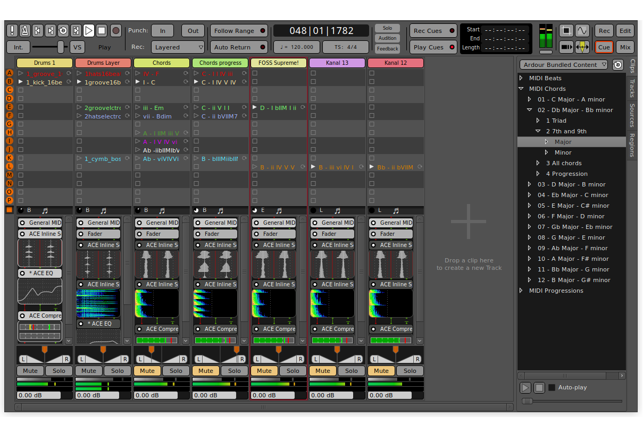Screen dimensions: 643x434
Task: Click the Punch In button
Action: pyautogui.click(x=162, y=31)
